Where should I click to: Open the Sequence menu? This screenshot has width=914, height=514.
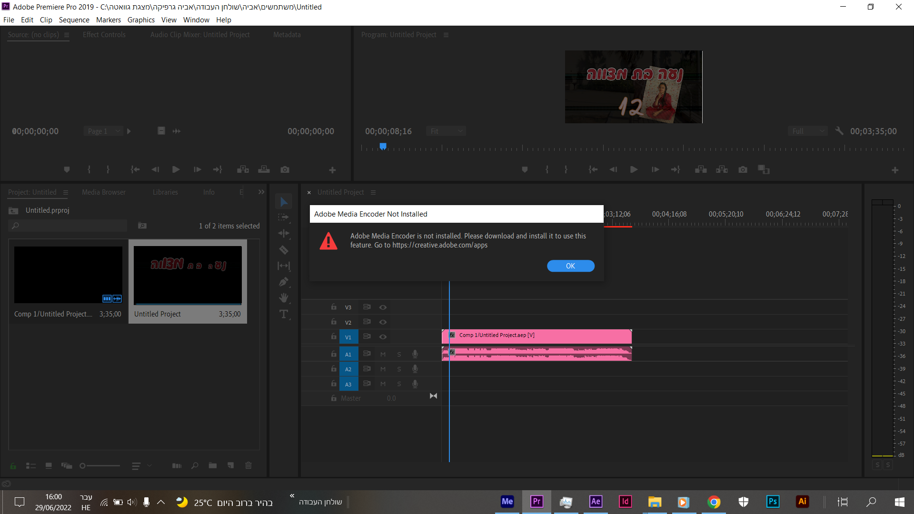point(74,20)
